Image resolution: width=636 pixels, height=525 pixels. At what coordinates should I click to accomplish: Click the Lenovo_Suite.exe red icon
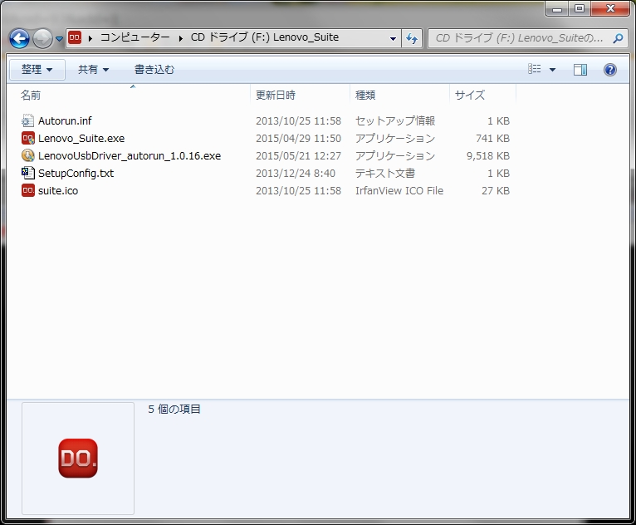[27, 139]
